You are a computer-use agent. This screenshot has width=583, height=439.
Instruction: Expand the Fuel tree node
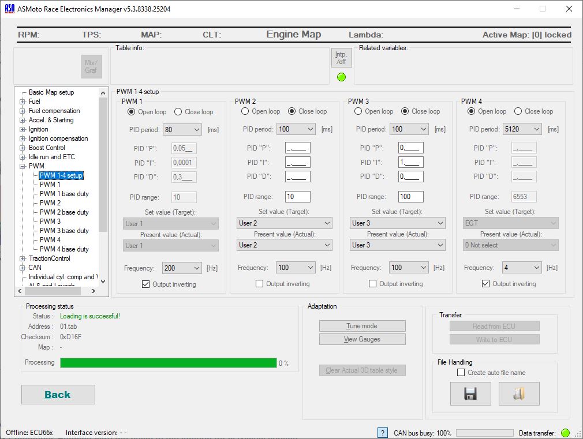click(x=23, y=102)
